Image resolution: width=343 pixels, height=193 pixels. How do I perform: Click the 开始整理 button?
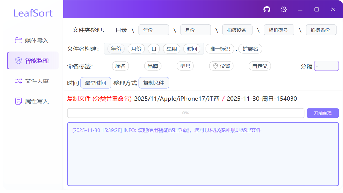coord(323,113)
